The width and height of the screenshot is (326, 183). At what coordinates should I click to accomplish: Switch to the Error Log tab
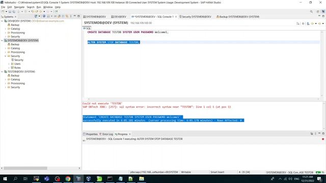point(106,134)
